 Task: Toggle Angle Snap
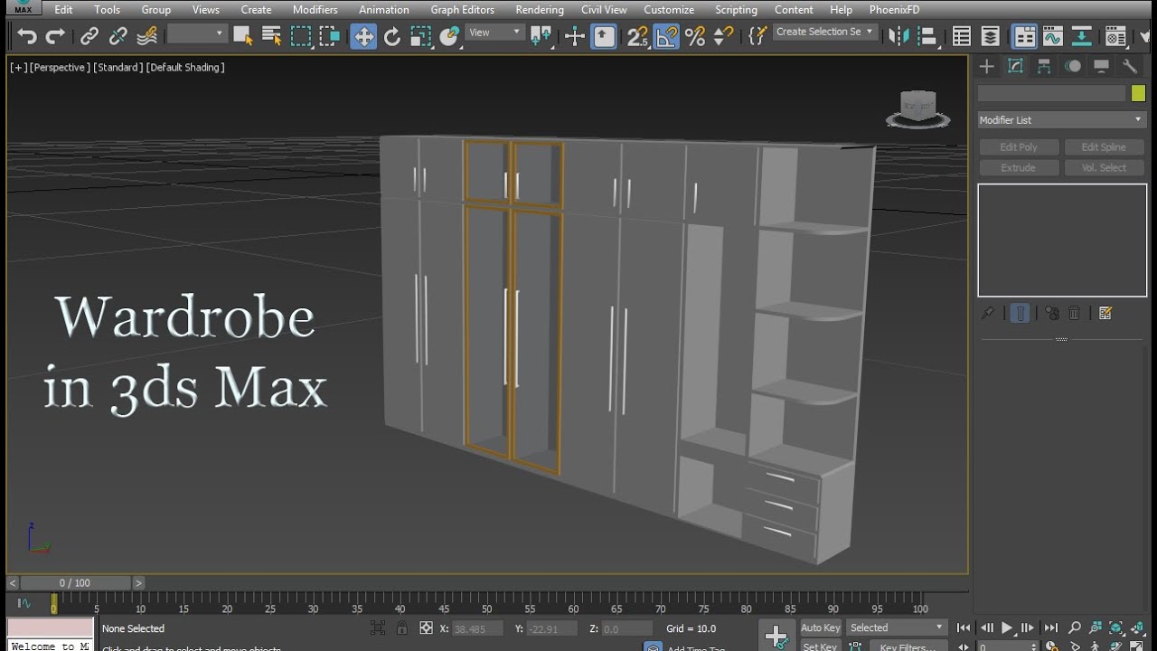666,36
